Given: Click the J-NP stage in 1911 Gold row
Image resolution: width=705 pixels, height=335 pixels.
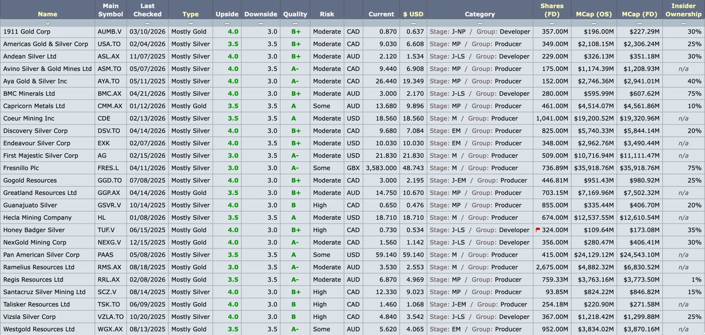Looking at the screenshot, I should [460, 32].
